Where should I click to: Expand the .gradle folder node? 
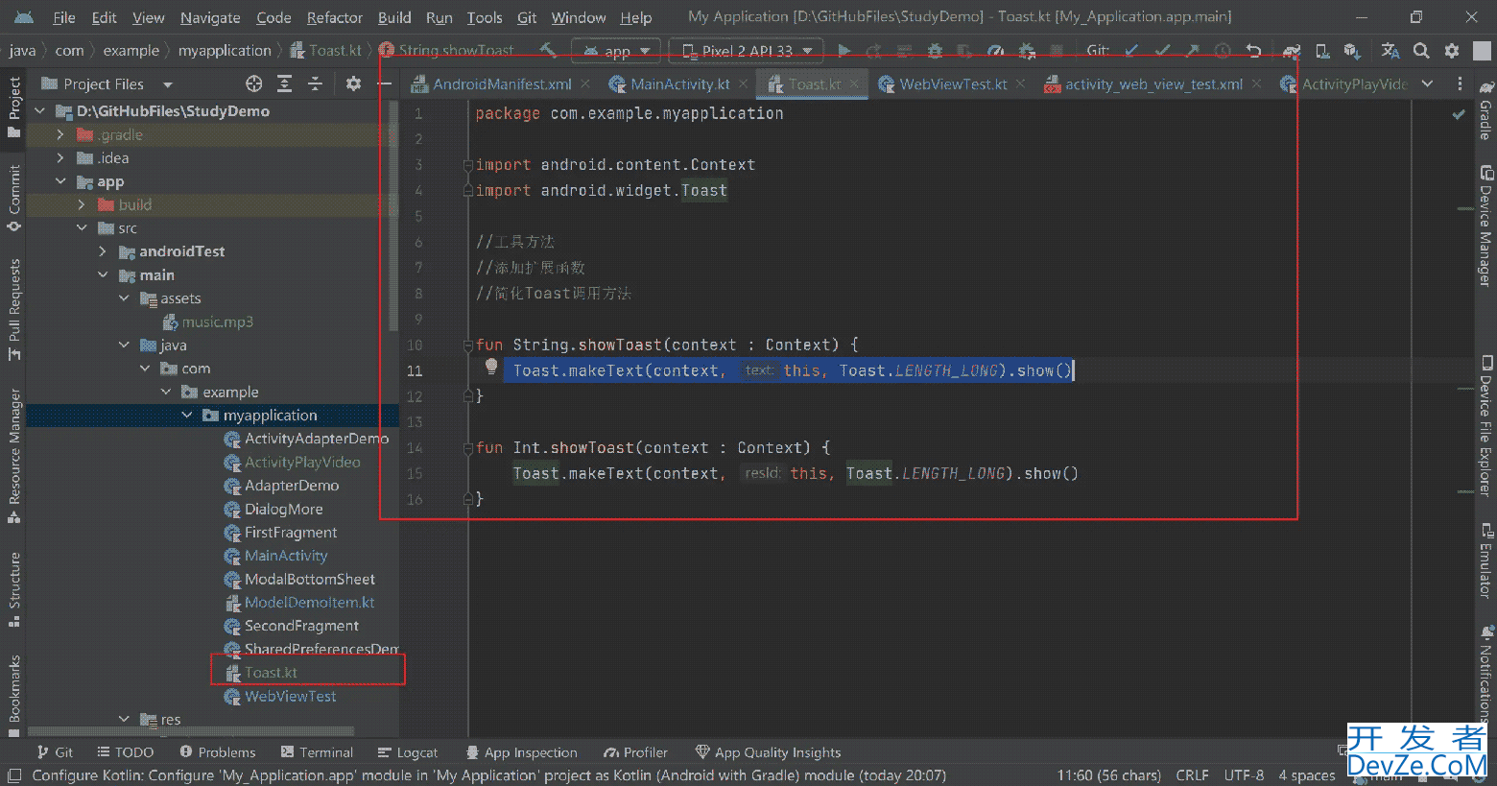60,134
